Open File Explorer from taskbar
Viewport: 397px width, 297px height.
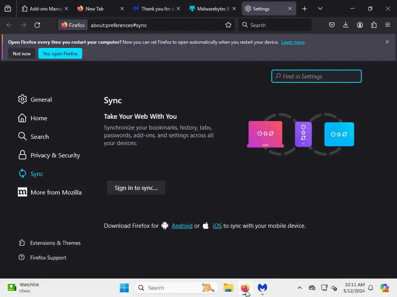[x=228, y=288]
